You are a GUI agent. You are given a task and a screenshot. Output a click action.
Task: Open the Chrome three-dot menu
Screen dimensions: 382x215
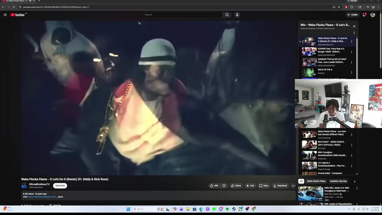tap(378, 7)
